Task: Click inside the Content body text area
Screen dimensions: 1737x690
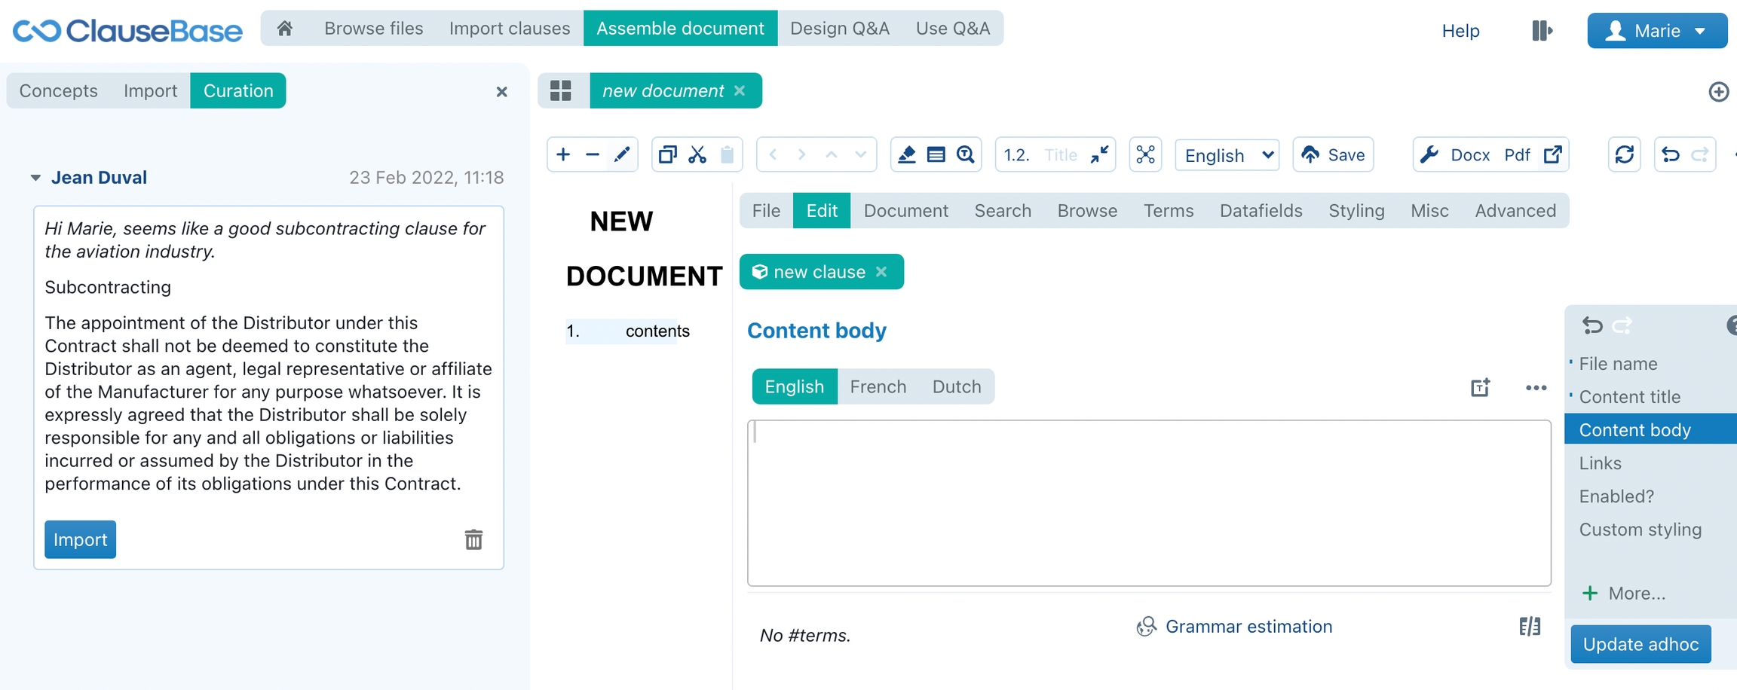Action: (1148, 502)
